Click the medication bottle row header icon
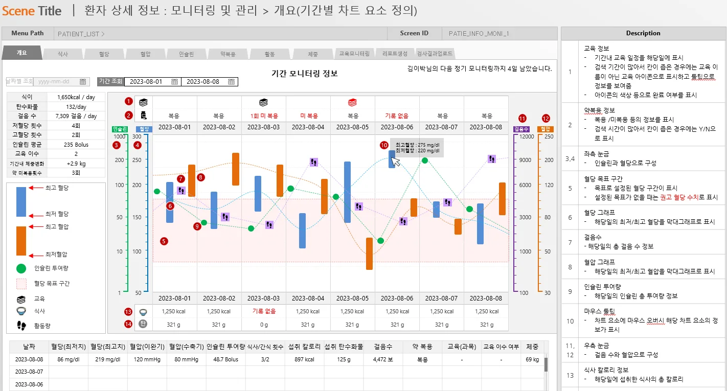The width and height of the screenshot is (727, 391). click(x=143, y=116)
